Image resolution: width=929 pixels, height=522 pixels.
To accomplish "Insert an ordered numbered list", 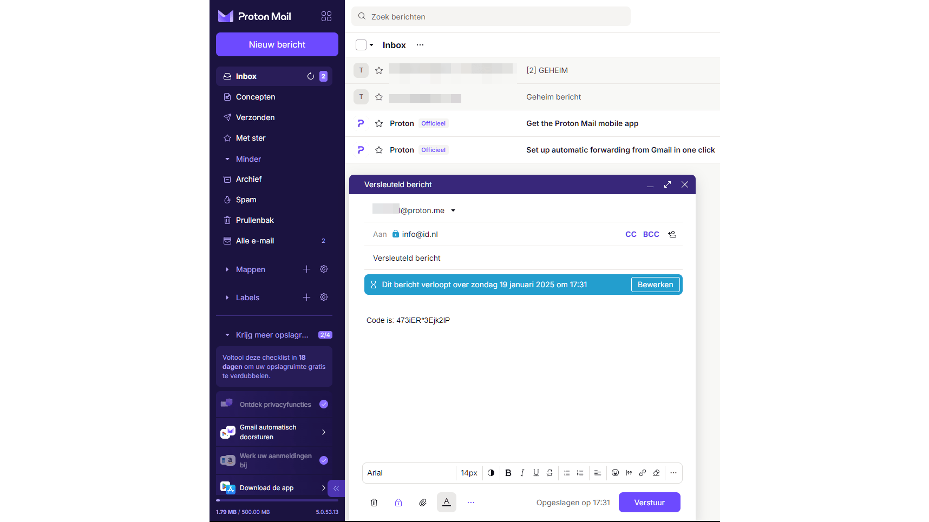I will (580, 473).
